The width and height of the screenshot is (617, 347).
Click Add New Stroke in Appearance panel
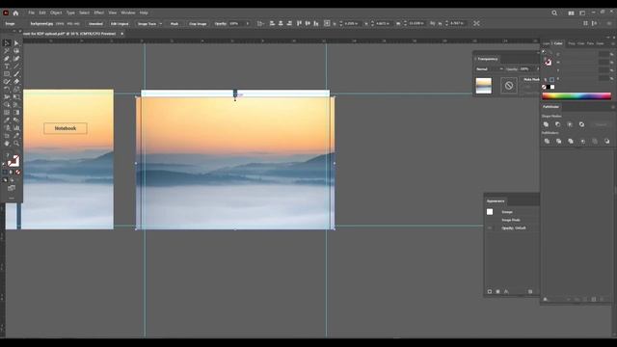(490, 291)
